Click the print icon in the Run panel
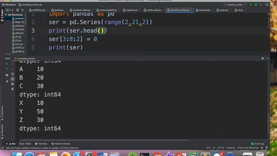Image resolution: width=277 pixels, height=156 pixels. coord(13,84)
